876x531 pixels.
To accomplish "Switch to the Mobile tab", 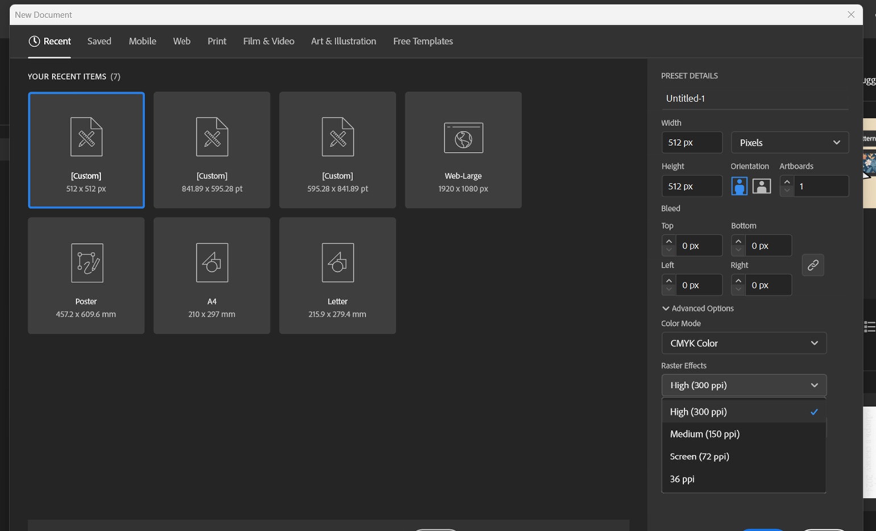I will [x=142, y=41].
